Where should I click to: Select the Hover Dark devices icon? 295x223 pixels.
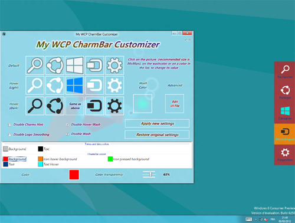[x=94, y=106]
